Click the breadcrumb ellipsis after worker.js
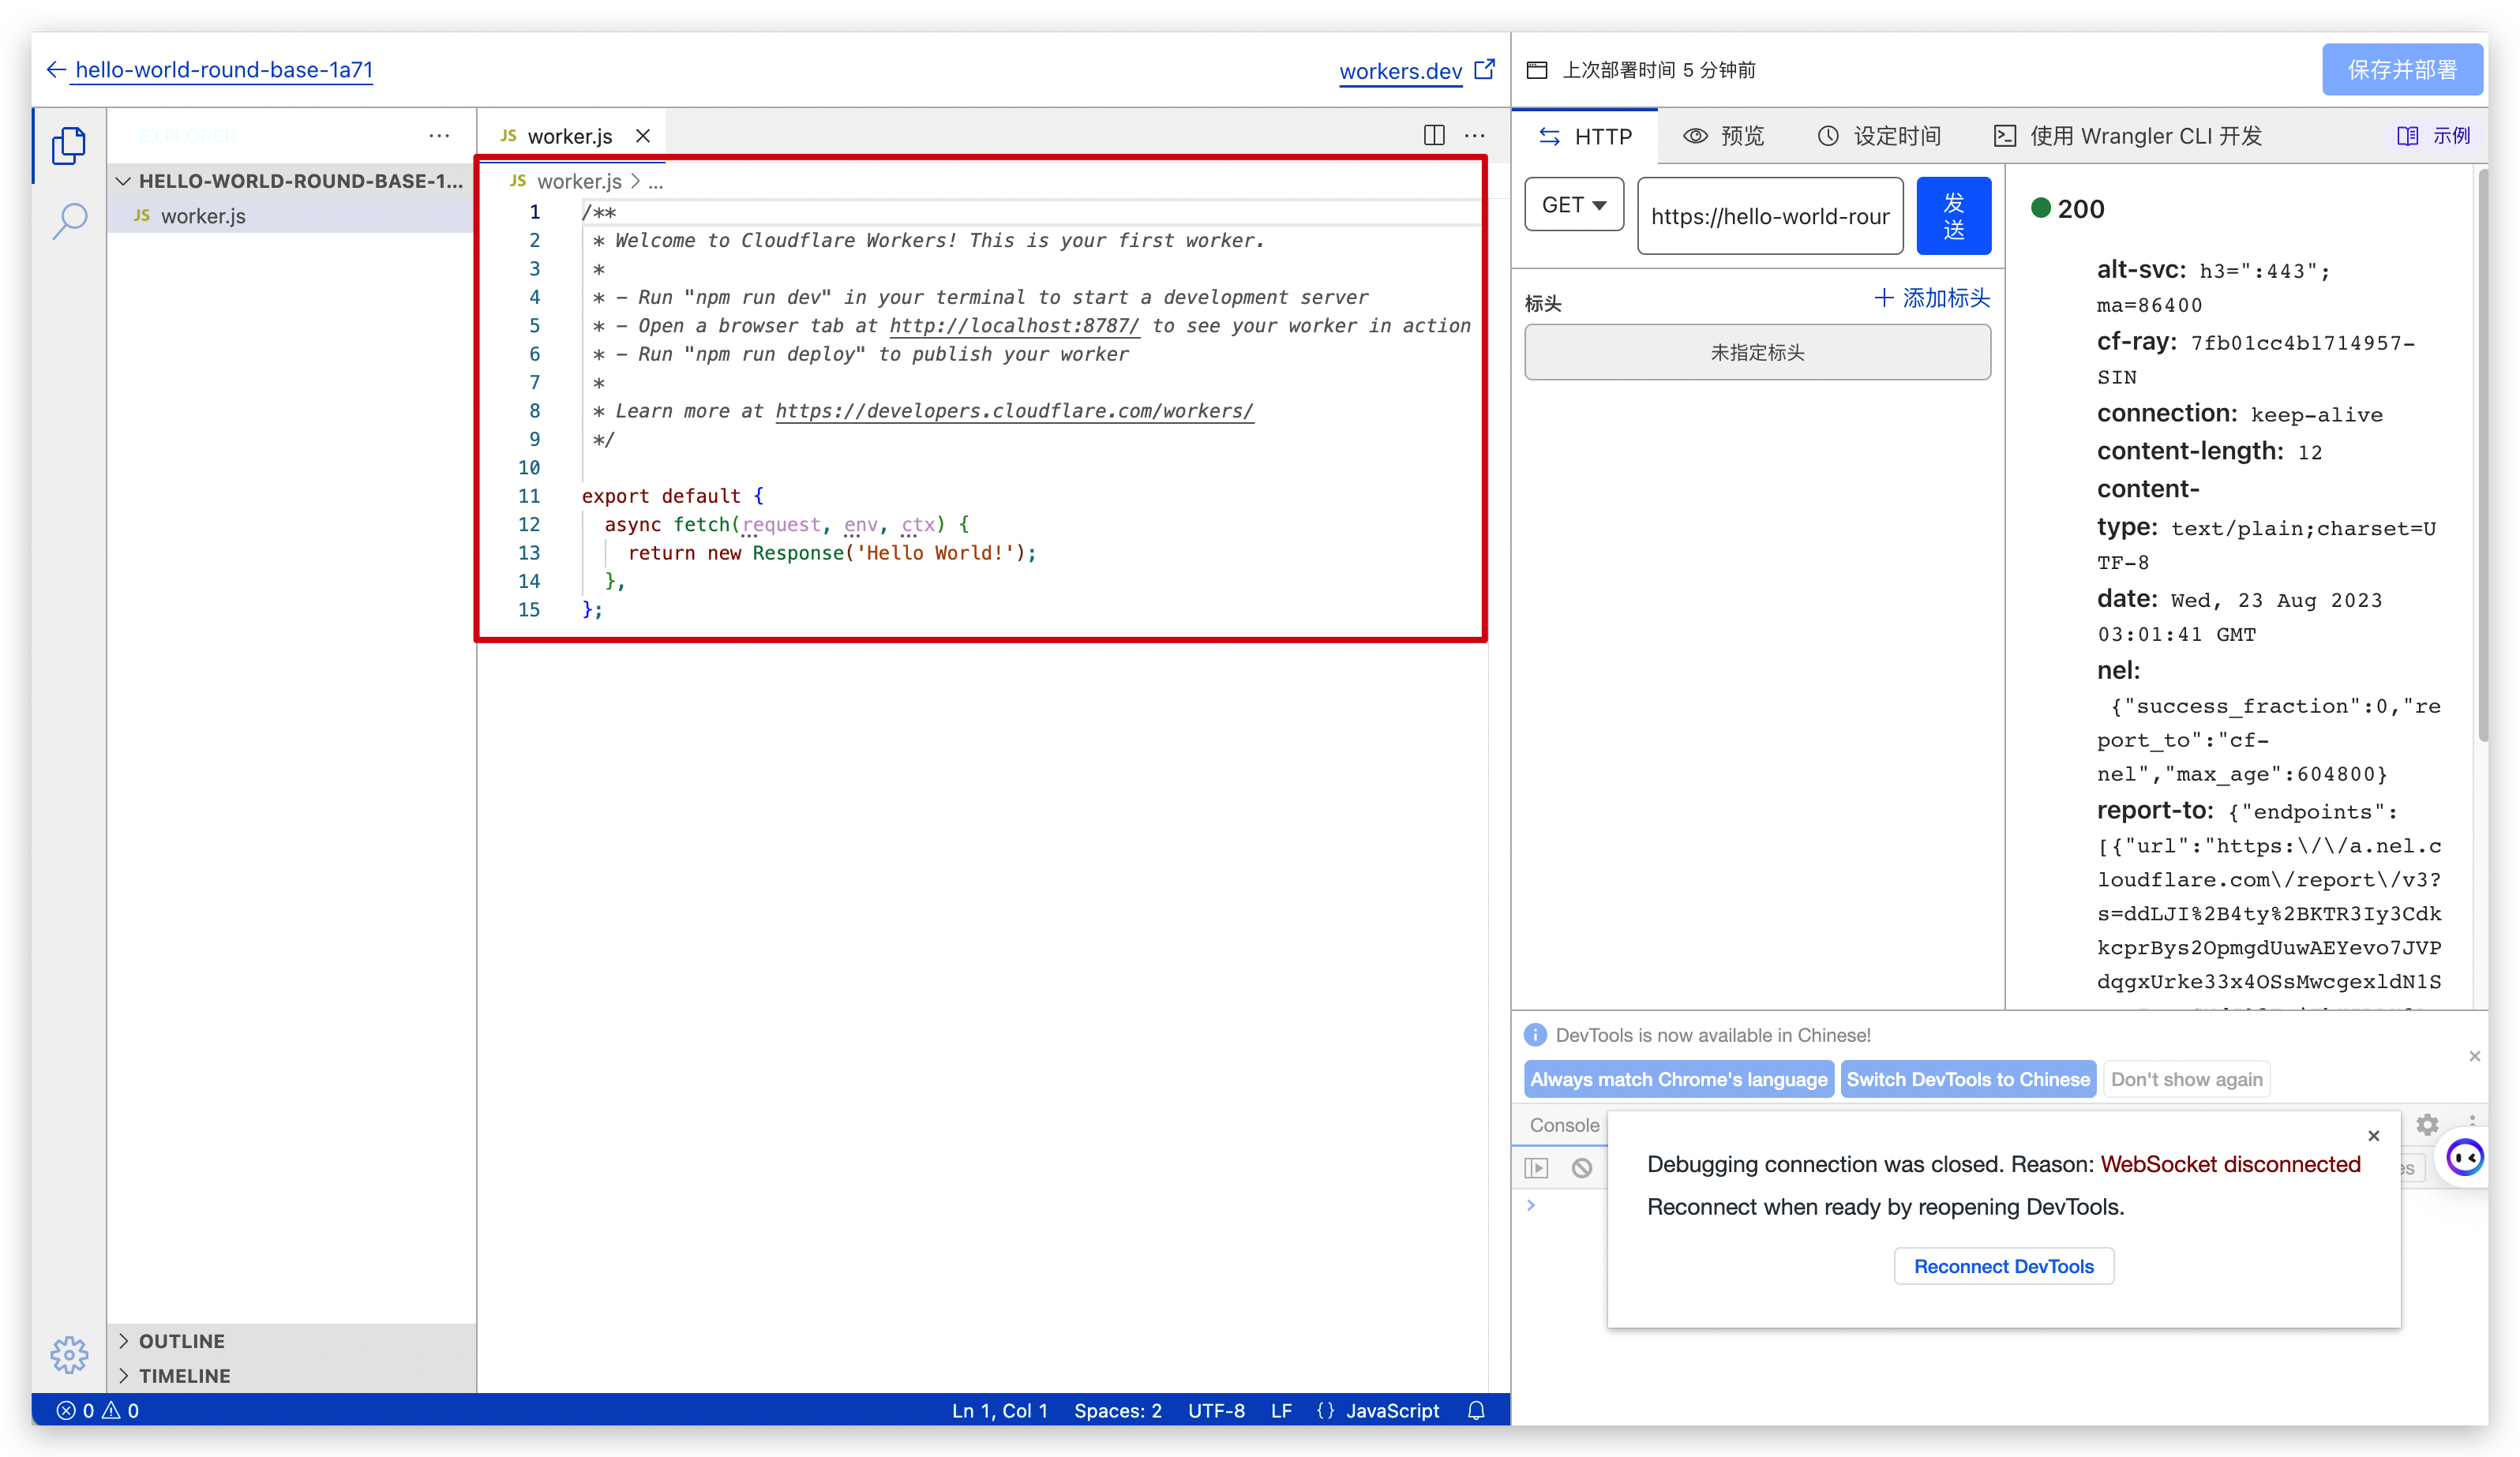This screenshot has height=1457, width=2520. (x=655, y=182)
